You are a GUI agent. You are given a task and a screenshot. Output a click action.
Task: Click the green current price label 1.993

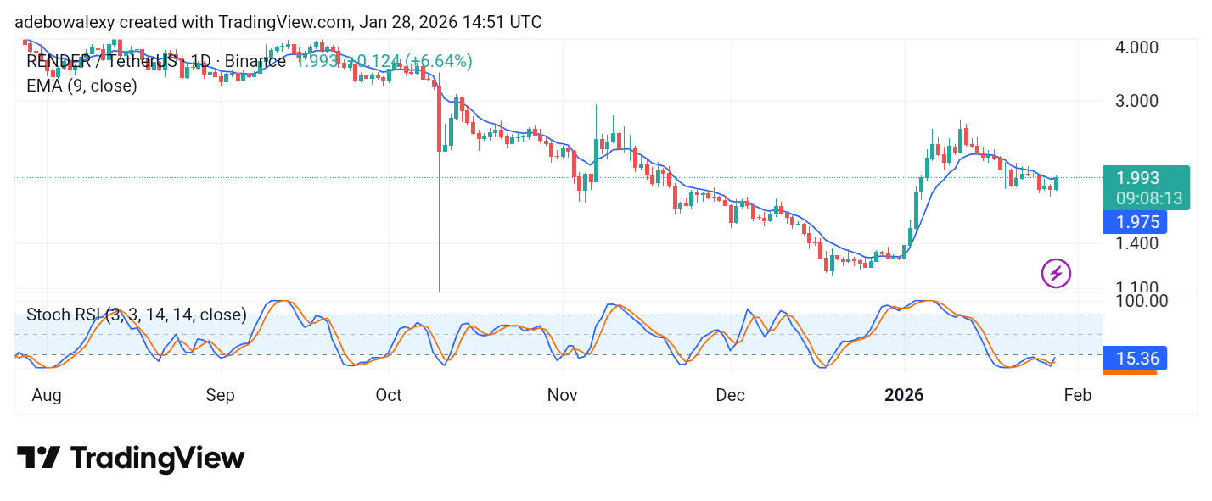[1137, 178]
